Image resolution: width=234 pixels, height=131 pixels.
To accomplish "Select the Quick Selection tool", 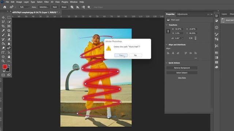I will (9, 22).
